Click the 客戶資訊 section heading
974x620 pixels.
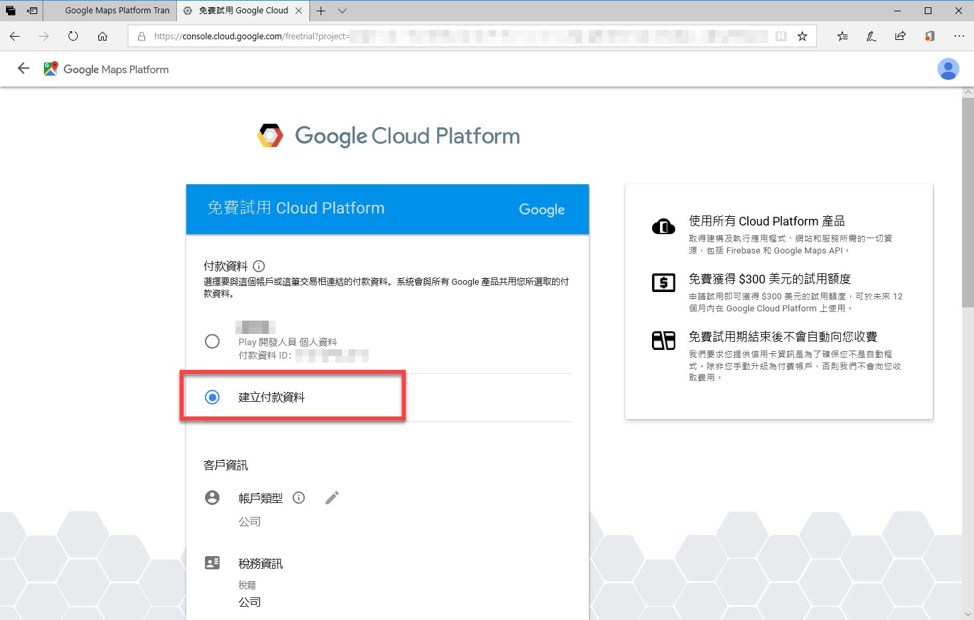[x=226, y=465]
